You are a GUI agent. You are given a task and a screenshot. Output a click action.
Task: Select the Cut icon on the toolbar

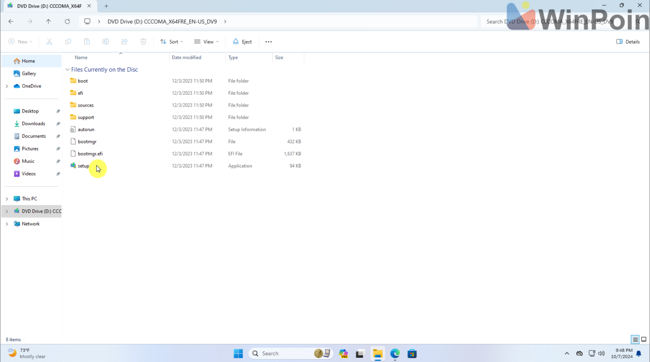49,41
